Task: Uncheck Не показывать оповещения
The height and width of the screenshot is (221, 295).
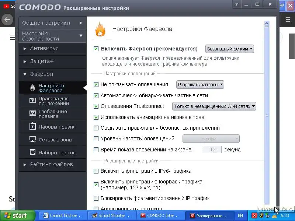Action: [x=96, y=85]
